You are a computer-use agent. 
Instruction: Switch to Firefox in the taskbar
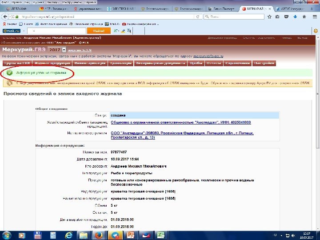[x=99, y=236]
